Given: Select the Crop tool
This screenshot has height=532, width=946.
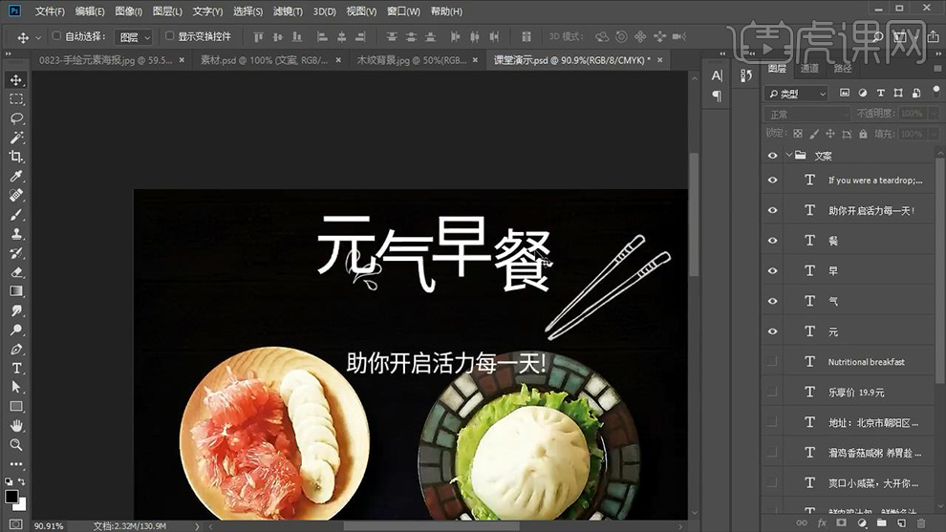Looking at the screenshot, I should 16,157.
